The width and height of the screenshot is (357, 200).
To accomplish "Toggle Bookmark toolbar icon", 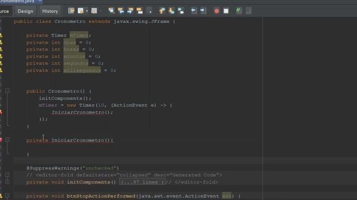I will [x=181, y=11].
